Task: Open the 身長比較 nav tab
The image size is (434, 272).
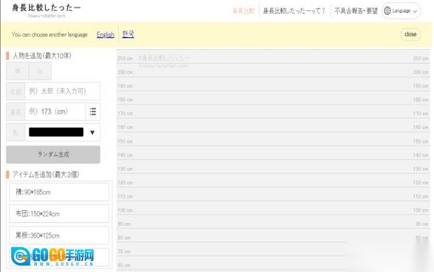Action: pyautogui.click(x=243, y=11)
